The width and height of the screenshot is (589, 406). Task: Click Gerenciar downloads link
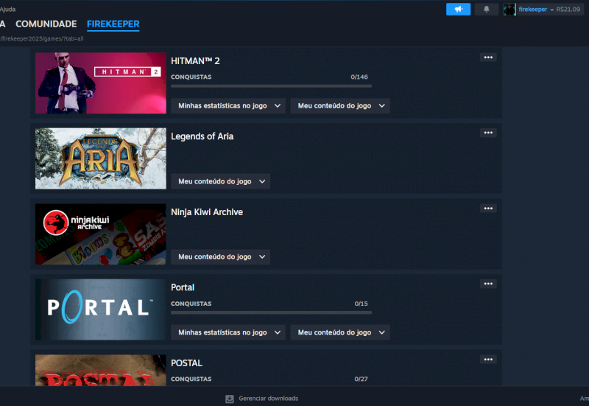268,399
